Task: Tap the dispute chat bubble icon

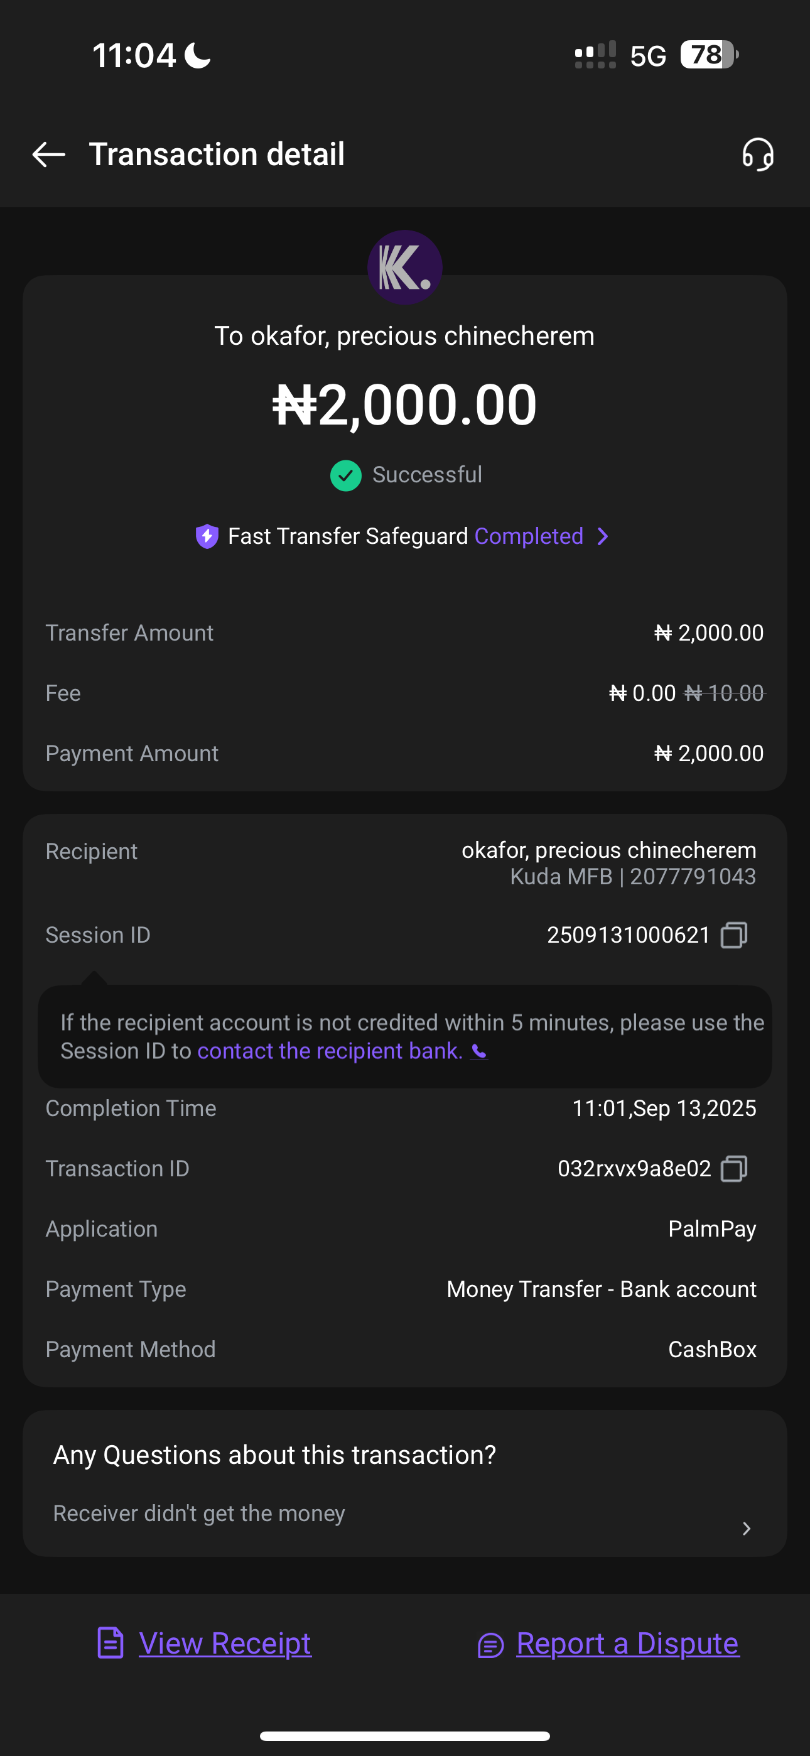Action: [x=490, y=1645]
